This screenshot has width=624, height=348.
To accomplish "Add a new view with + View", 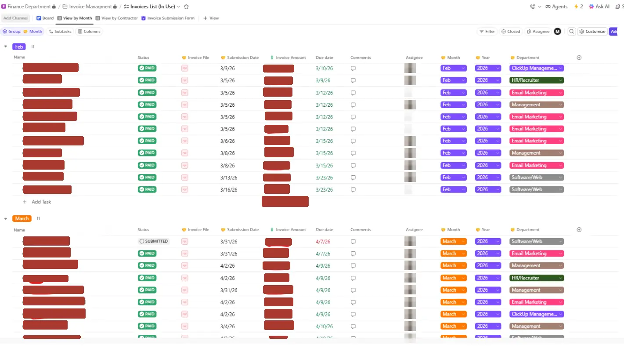I will click(x=211, y=18).
